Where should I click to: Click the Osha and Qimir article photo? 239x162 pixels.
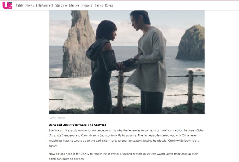127,62
